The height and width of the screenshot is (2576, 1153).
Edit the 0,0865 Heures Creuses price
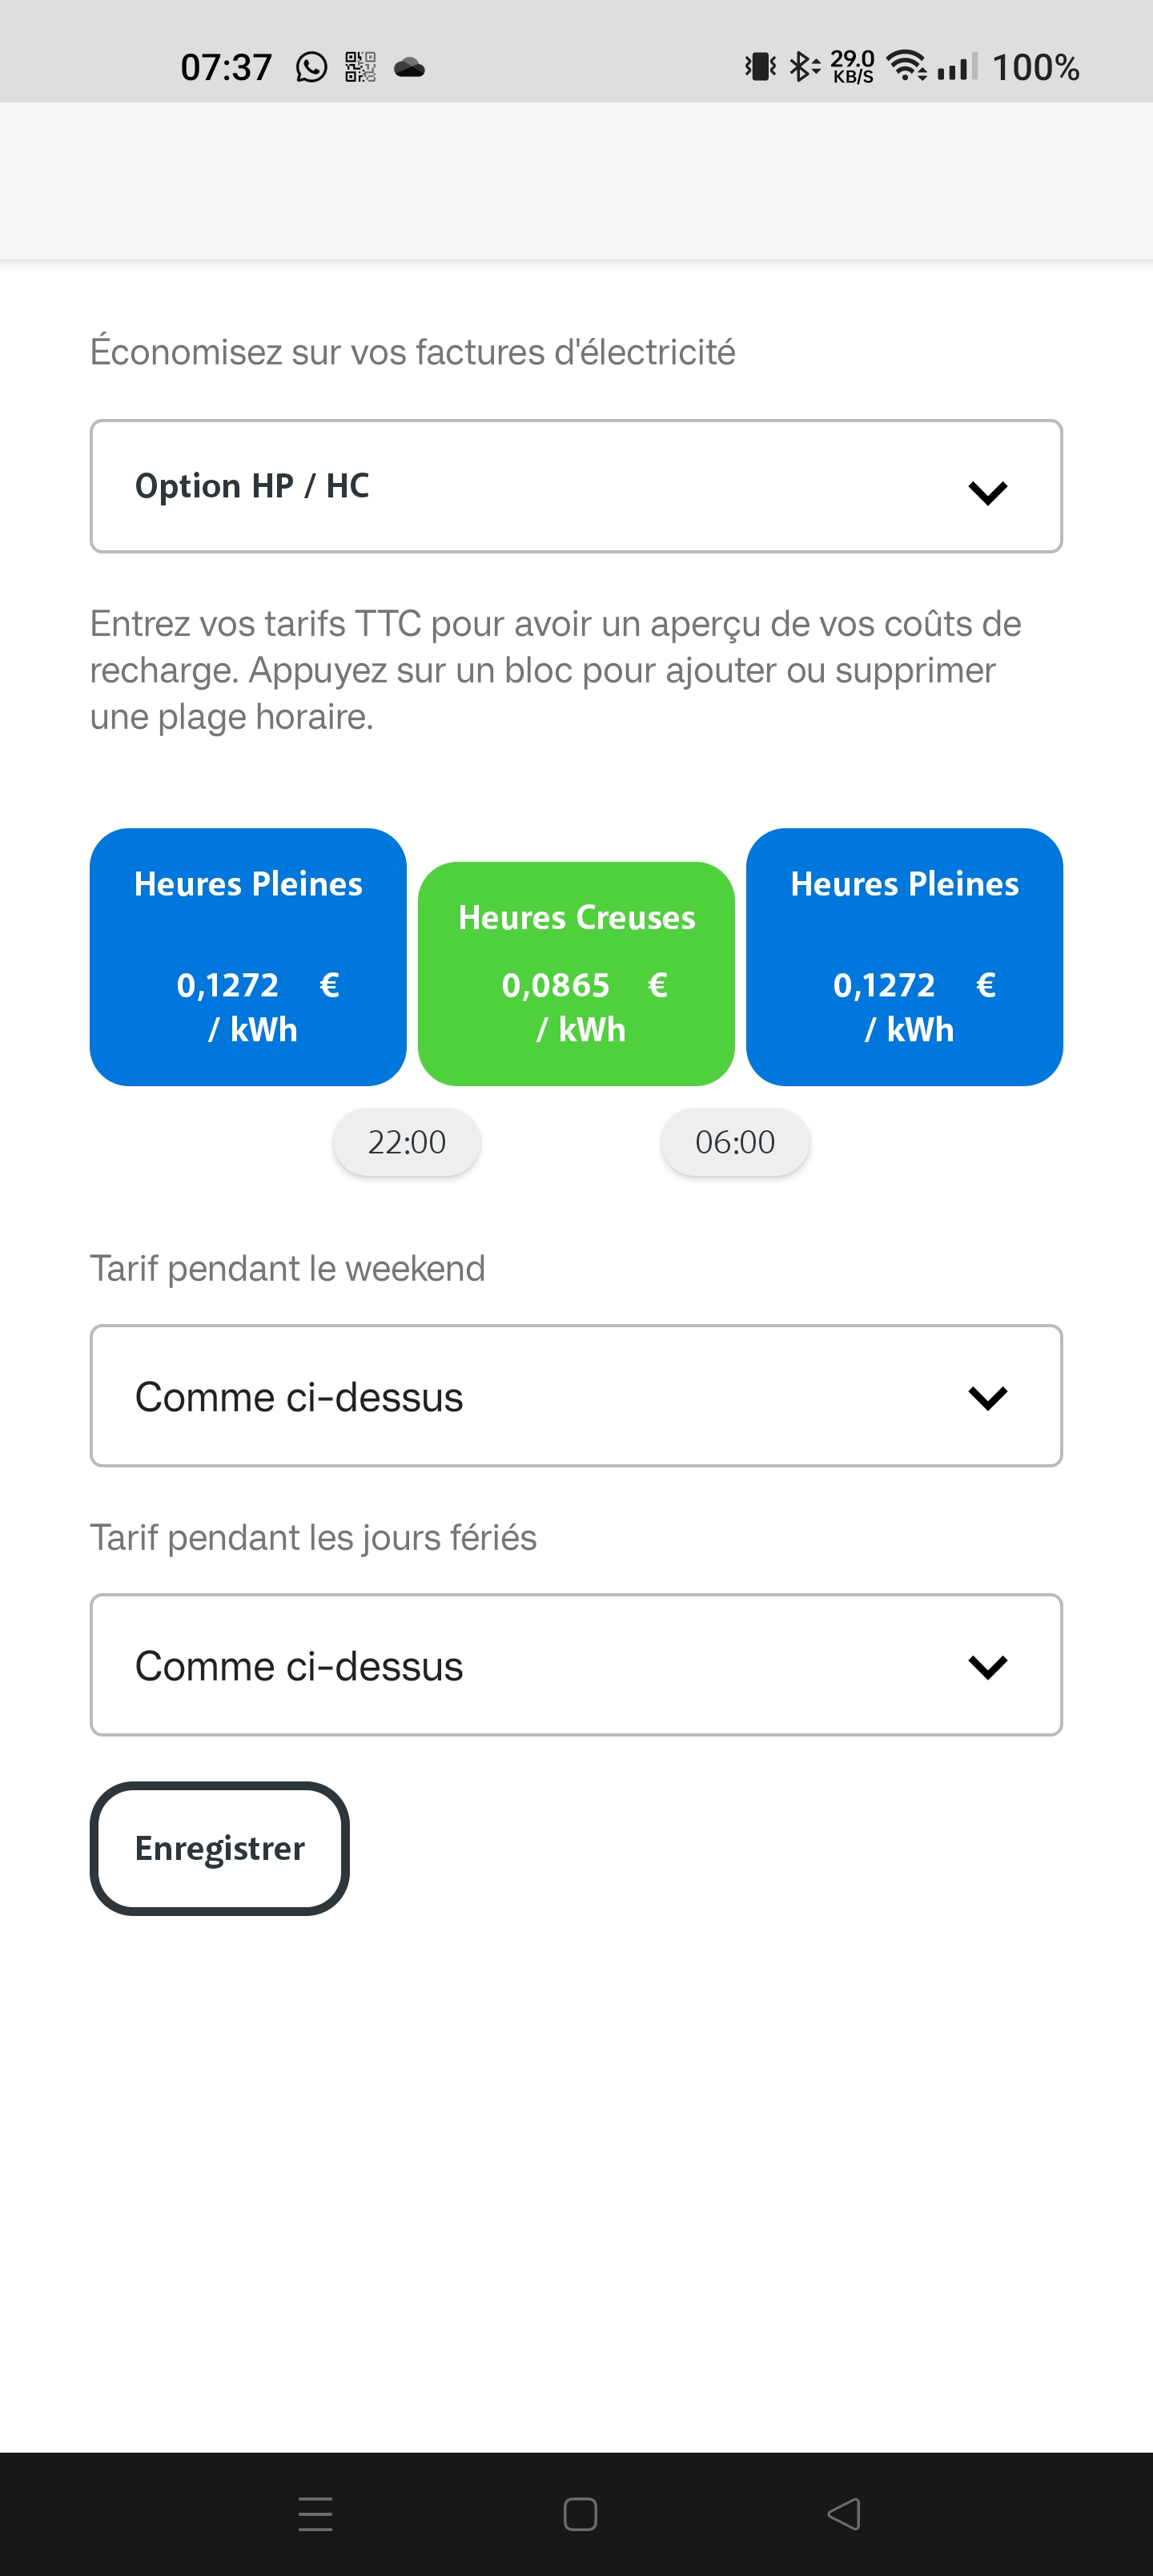pyautogui.click(x=555, y=986)
